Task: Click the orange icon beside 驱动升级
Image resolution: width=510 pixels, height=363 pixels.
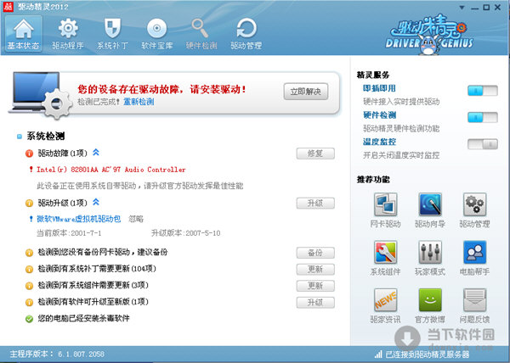Action: point(29,204)
